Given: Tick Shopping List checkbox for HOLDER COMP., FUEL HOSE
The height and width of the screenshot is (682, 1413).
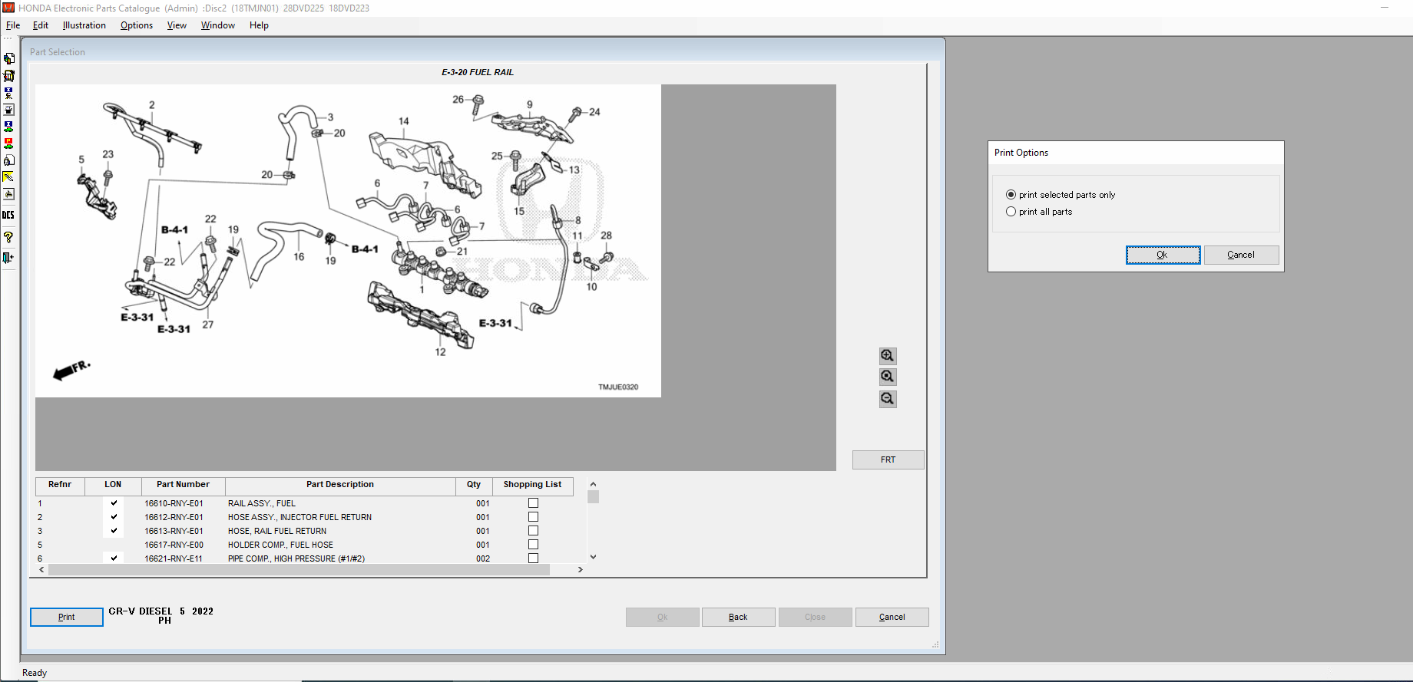Looking at the screenshot, I should pyautogui.click(x=533, y=545).
